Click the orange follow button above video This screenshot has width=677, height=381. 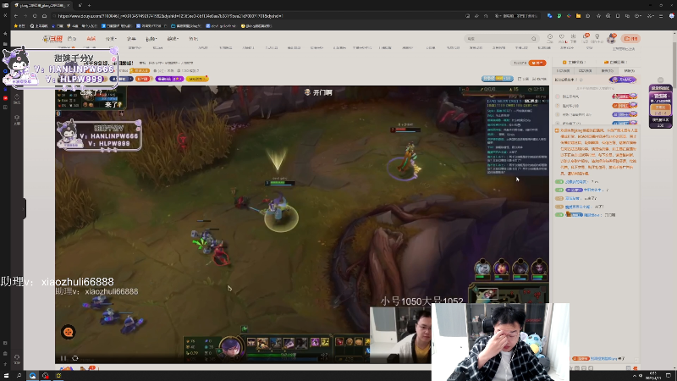point(537,63)
